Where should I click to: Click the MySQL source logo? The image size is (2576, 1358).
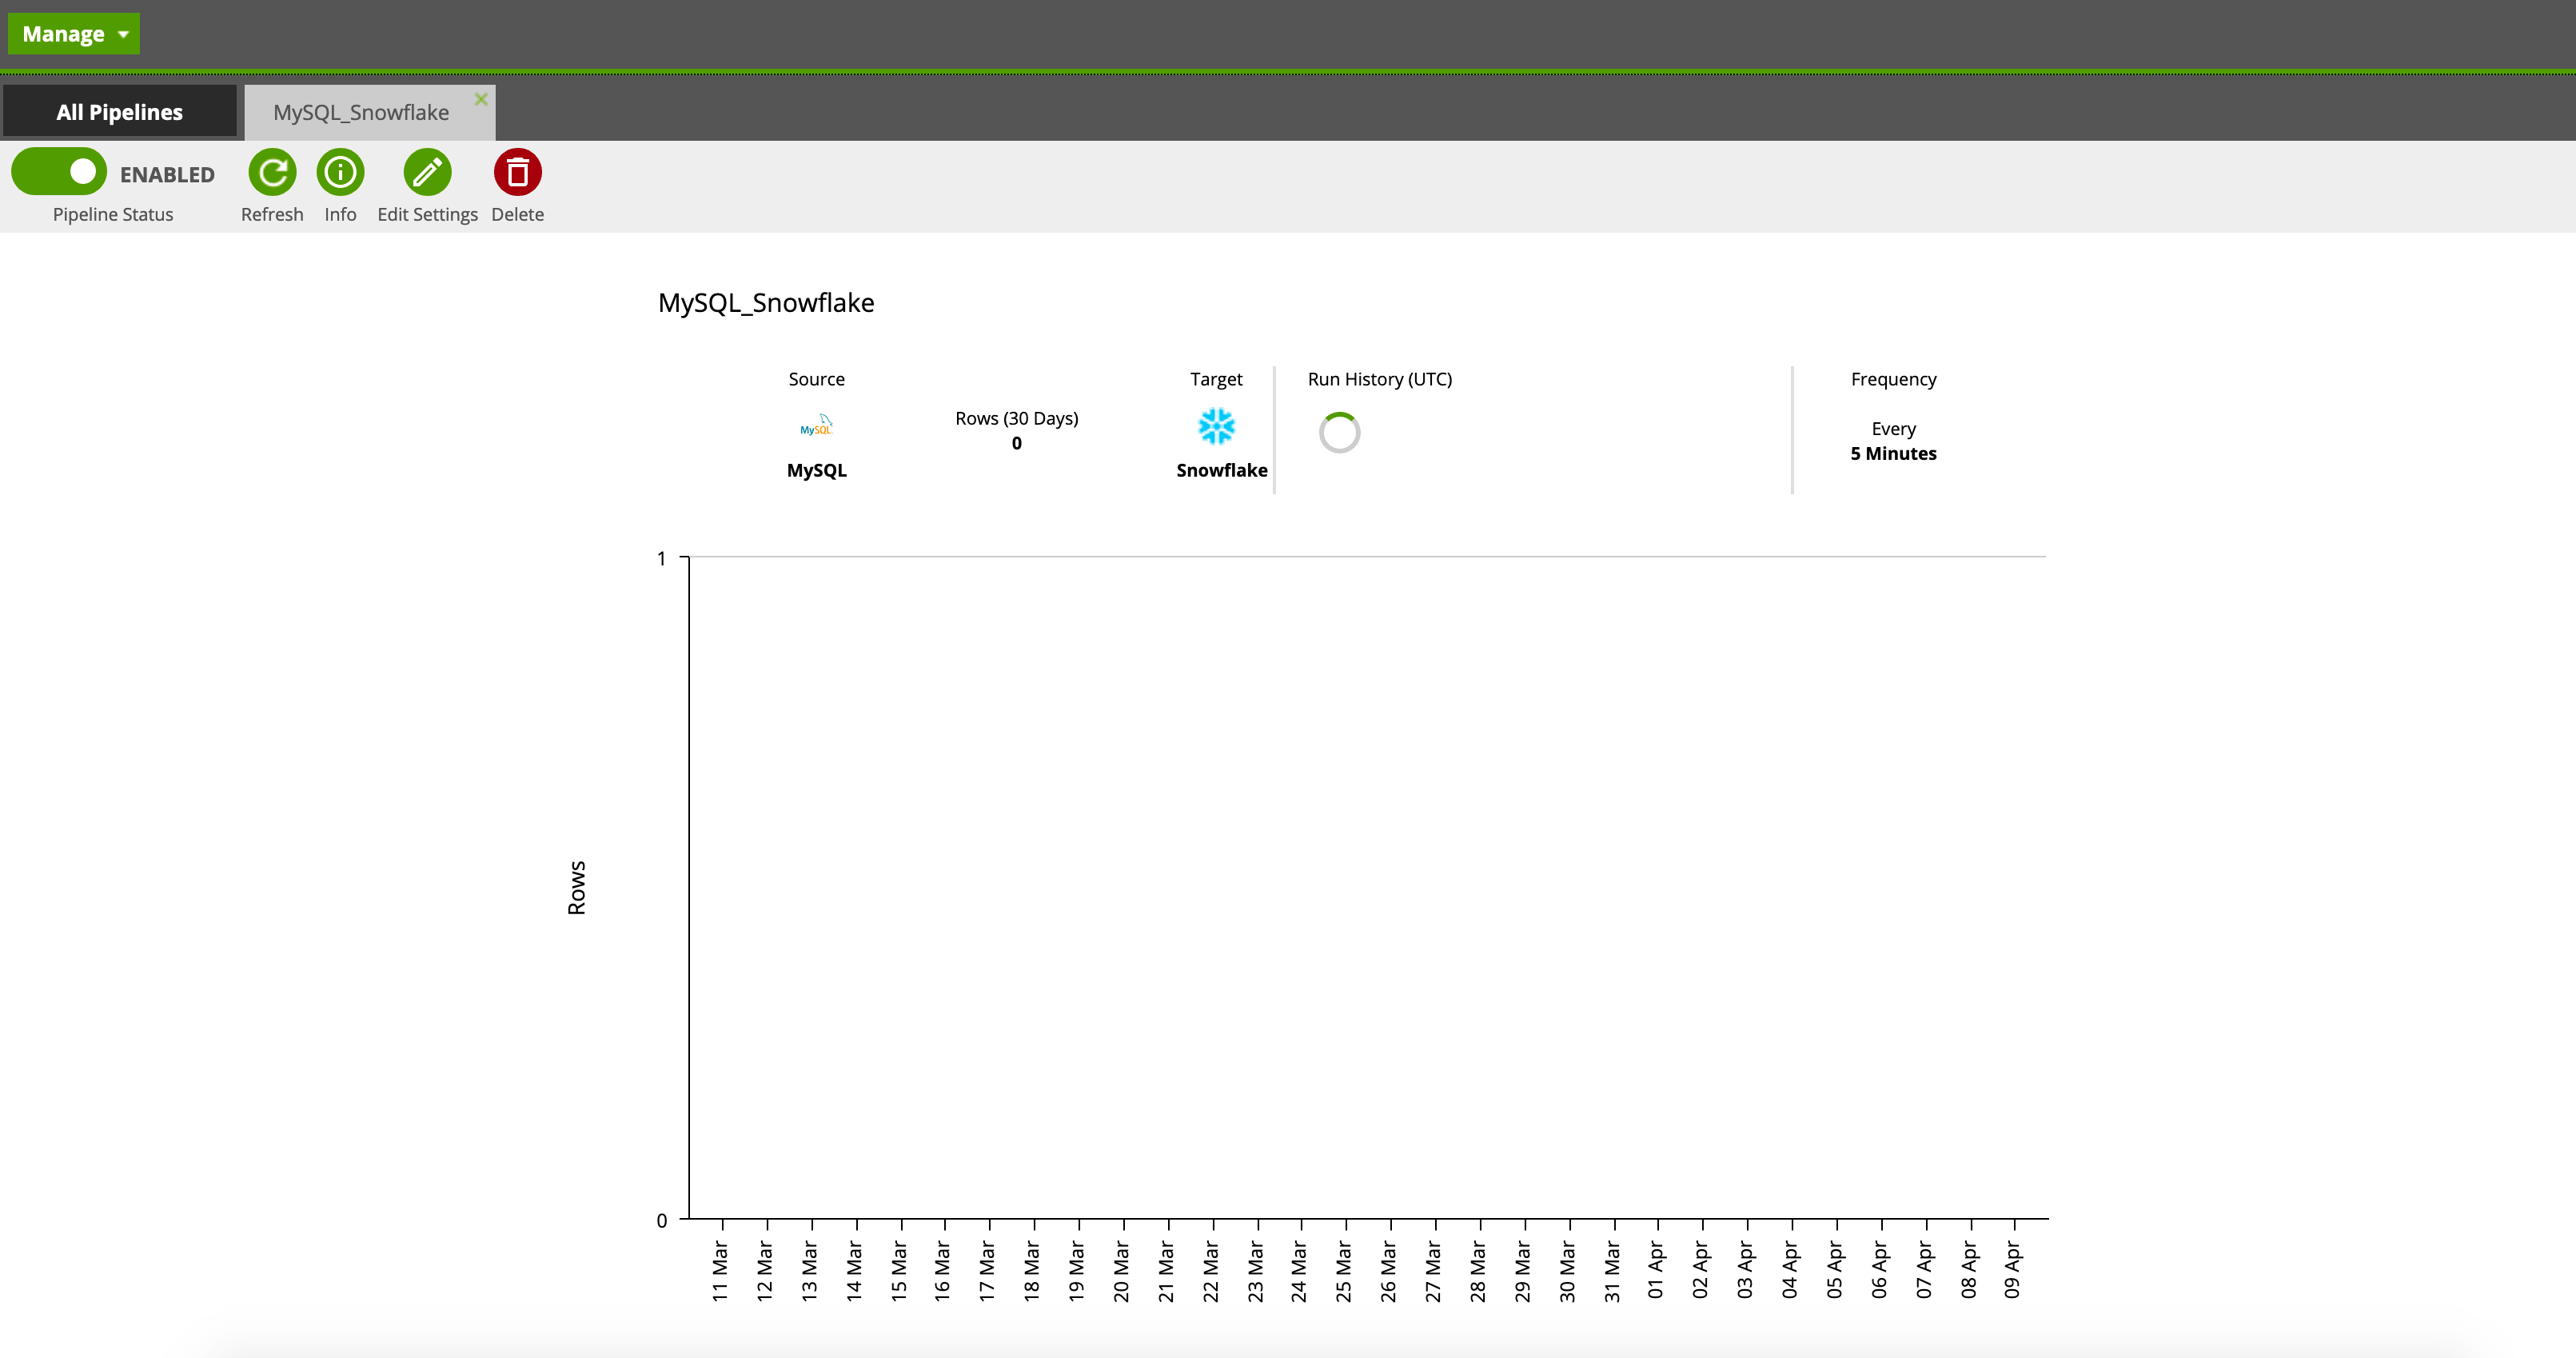pos(817,425)
